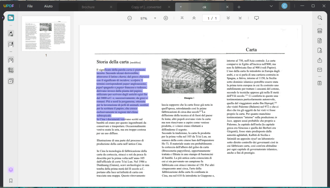The image size is (330, 188).
Task: Start presentation slideshow mode
Action: click(x=256, y=18)
